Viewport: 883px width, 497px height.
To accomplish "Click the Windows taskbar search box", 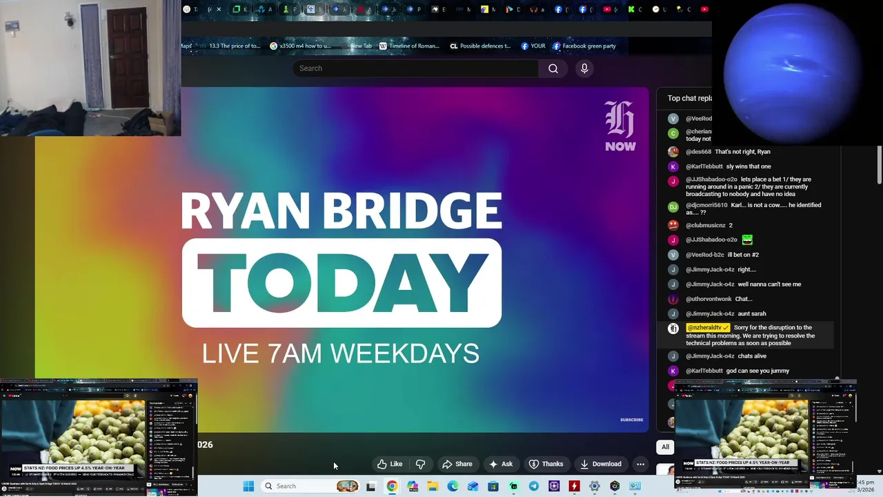I will 310,486.
